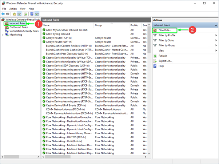The image size is (219, 164).
Task: Expand the Monitoring tree node
Action: pyautogui.click(x=3, y=35)
